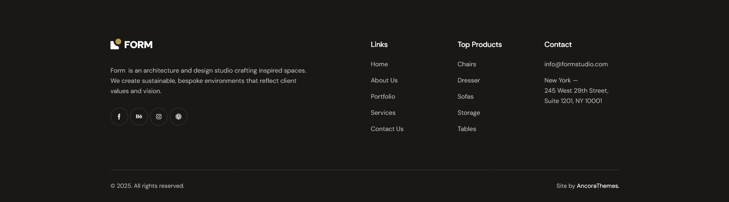Open the Behance social icon

(139, 117)
